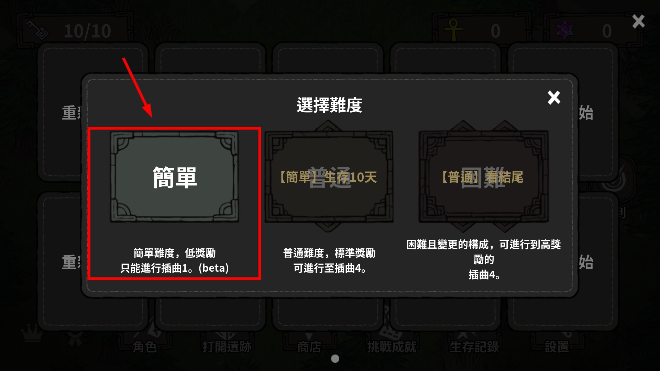Image resolution: width=660 pixels, height=371 pixels.
Task: Close the 選擇難度 dialog with X
Action: [x=554, y=98]
